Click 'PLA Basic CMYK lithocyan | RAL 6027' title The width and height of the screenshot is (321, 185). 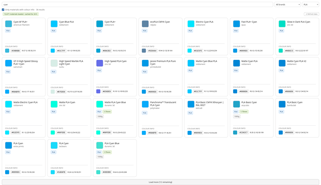point(209,103)
